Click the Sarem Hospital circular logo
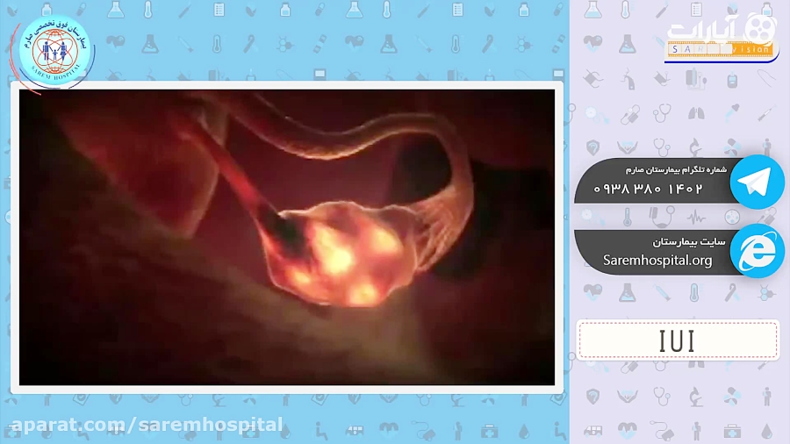The height and width of the screenshot is (444, 790). click(x=54, y=50)
